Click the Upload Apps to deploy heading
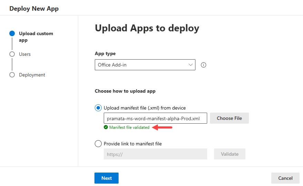The image size is (303, 186). tap(147, 28)
